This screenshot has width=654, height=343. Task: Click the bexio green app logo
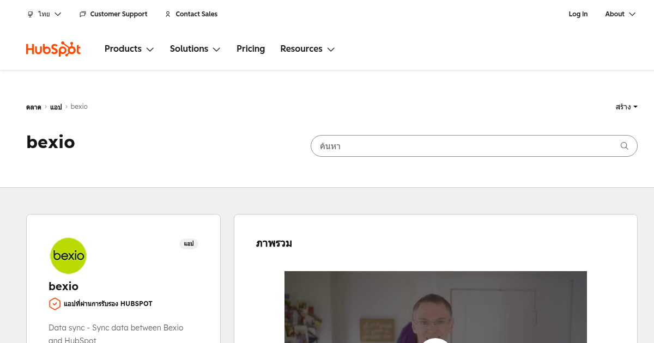[x=68, y=256]
